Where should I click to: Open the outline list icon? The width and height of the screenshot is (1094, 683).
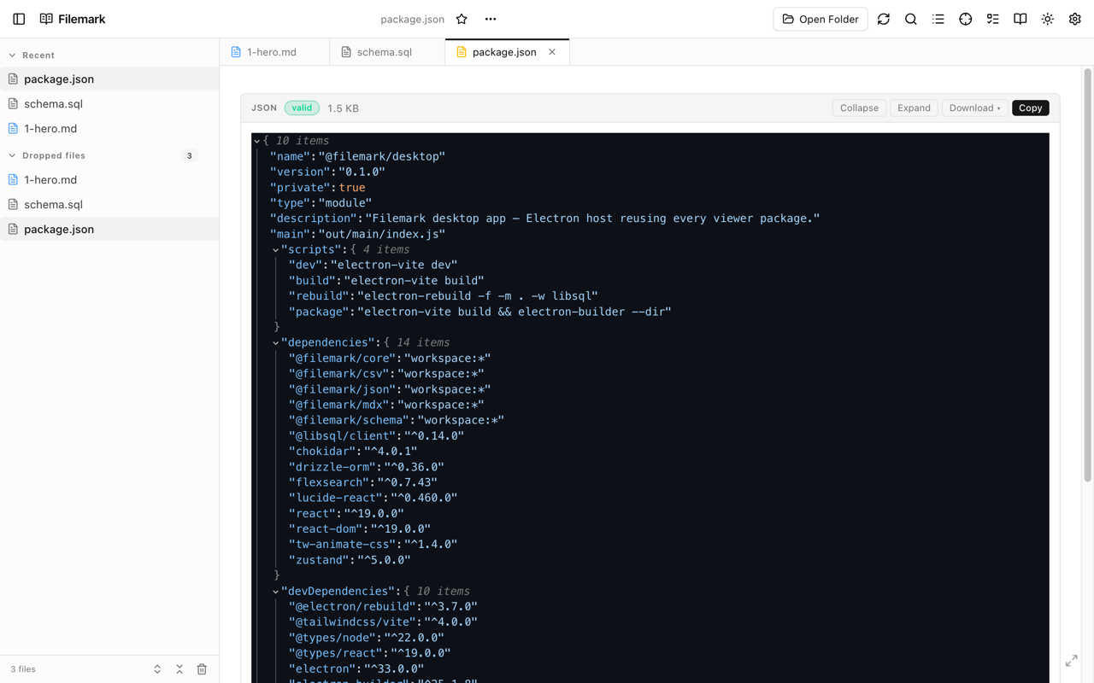(x=938, y=19)
